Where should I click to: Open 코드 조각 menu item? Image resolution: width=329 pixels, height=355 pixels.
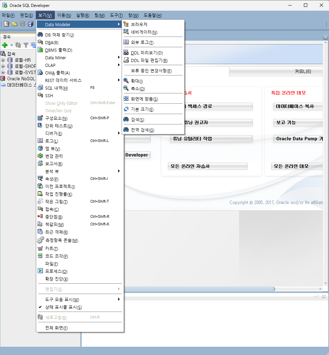point(80,256)
